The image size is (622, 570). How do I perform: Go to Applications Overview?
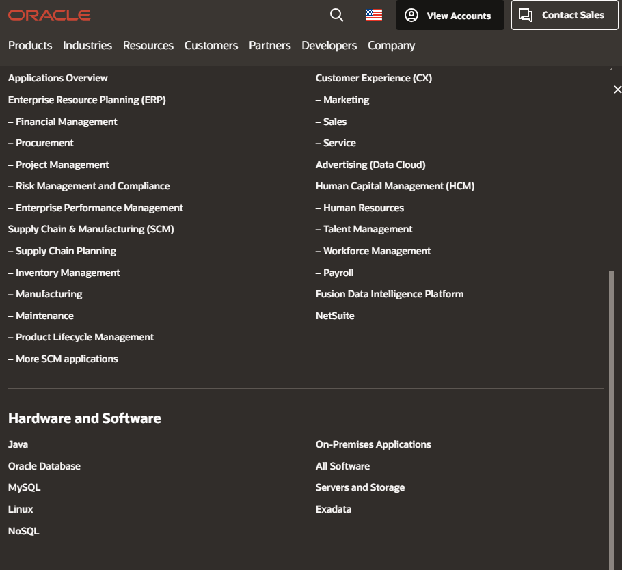pos(58,78)
